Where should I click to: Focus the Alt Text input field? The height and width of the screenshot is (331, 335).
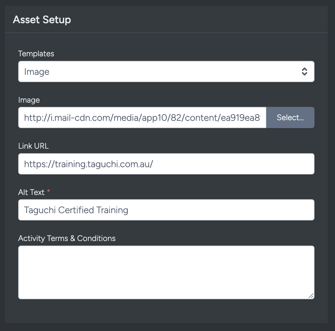click(x=166, y=210)
